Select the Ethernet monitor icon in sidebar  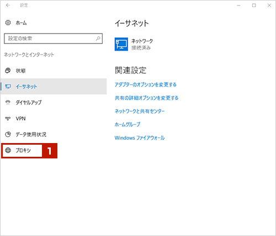[x=8, y=86]
